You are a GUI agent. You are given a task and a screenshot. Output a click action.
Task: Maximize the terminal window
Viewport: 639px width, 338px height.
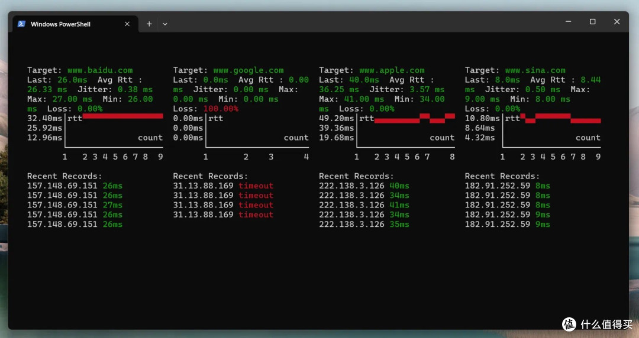click(592, 22)
